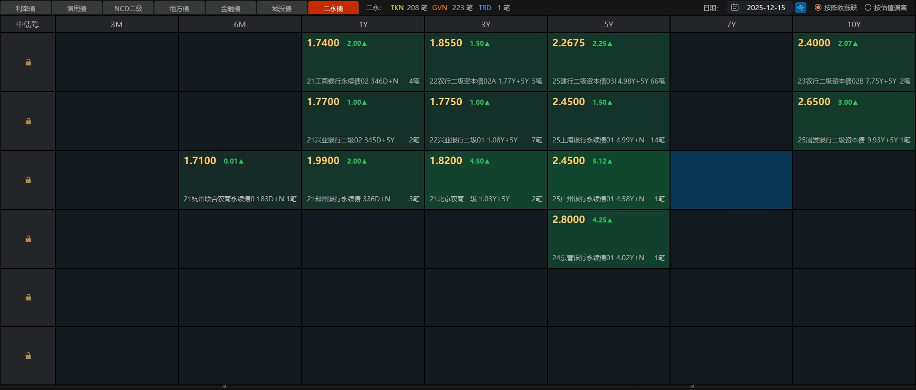Viewport: 916px width, 390px height.
Task: Click the 1.8200 yield value
Action: click(x=446, y=161)
